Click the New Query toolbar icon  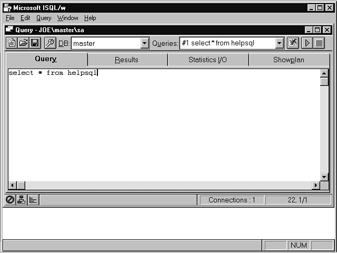(x=12, y=43)
